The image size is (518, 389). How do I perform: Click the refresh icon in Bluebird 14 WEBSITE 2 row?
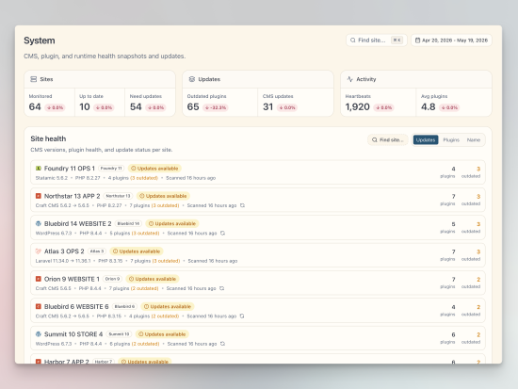222,233
